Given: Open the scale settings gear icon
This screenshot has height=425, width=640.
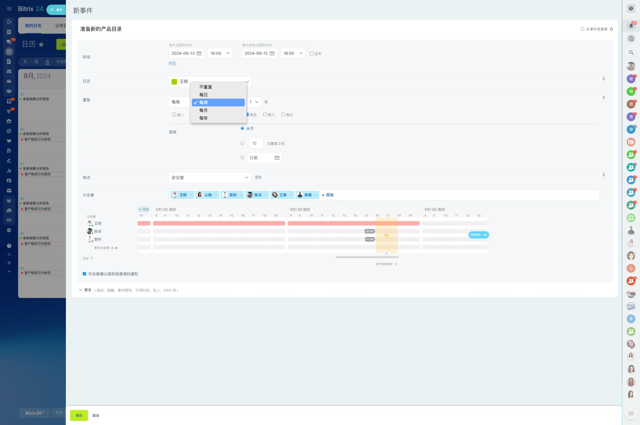Looking at the screenshot, I should (x=92, y=258).
